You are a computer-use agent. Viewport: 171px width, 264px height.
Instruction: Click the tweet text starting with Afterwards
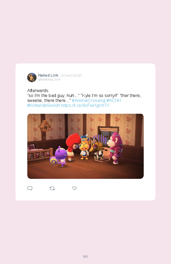[84, 98]
